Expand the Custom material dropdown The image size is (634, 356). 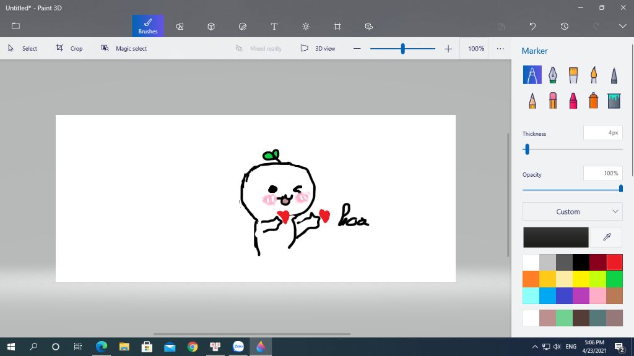coord(573,211)
